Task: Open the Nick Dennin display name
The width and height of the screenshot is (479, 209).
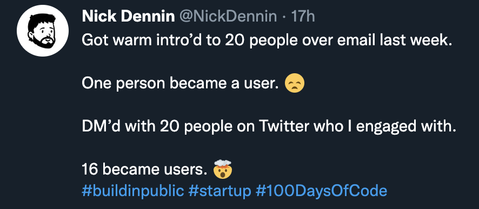Action: [x=128, y=16]
